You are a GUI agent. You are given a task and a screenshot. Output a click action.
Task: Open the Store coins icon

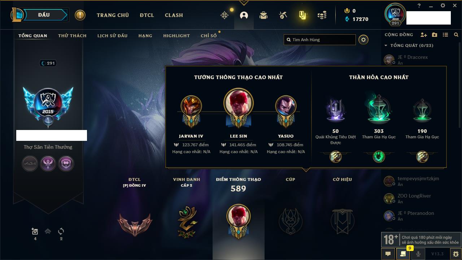click(x=322, y=15)
